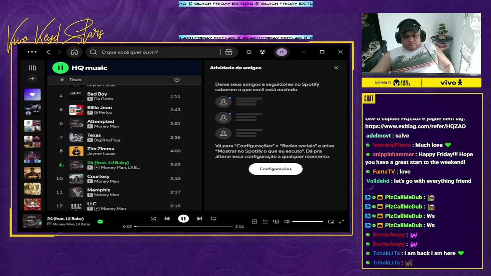Enter fullscreen with the expand icon
491x276 pixels.
click(341, 222)
